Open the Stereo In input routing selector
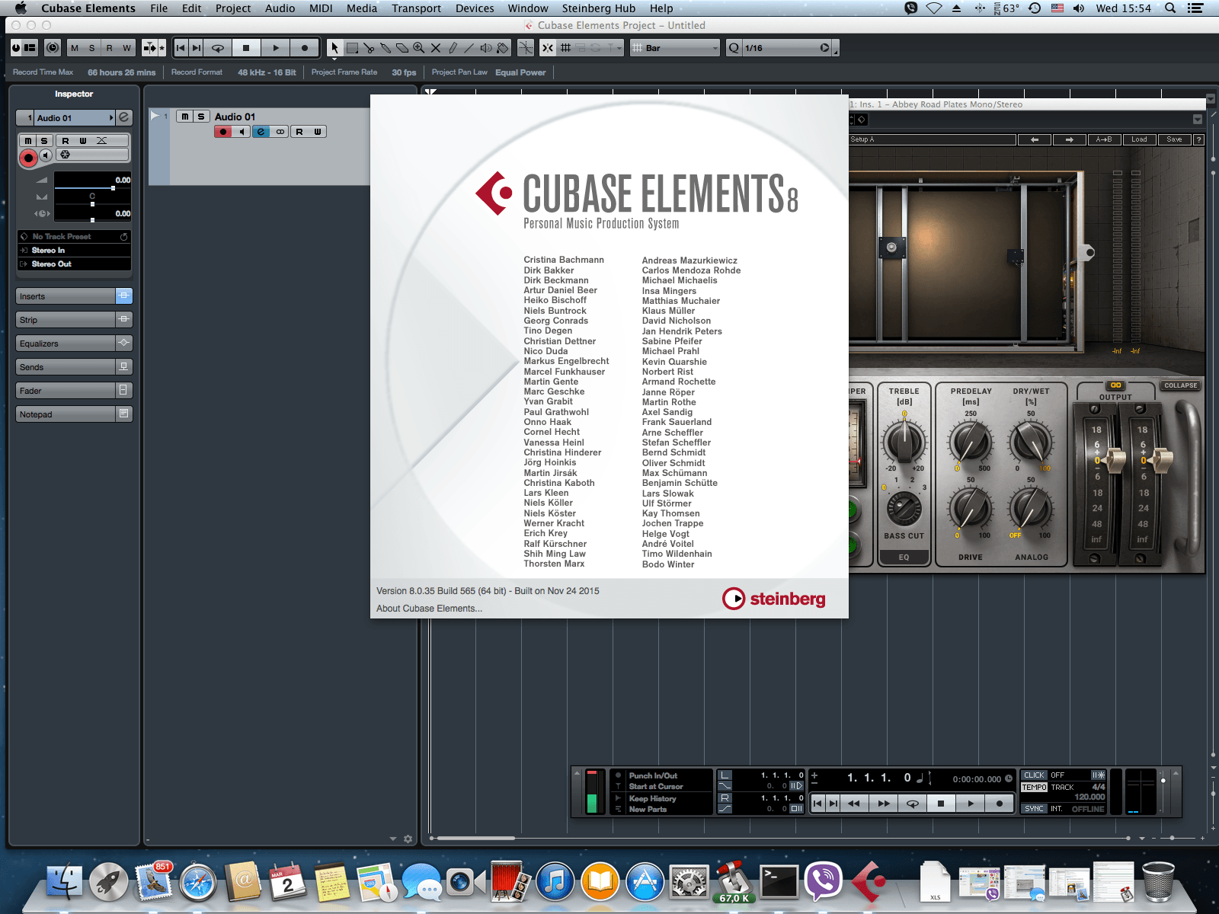 point(75,251)
